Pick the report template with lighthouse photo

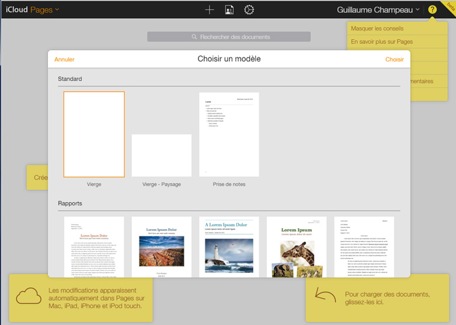point(229,247)
